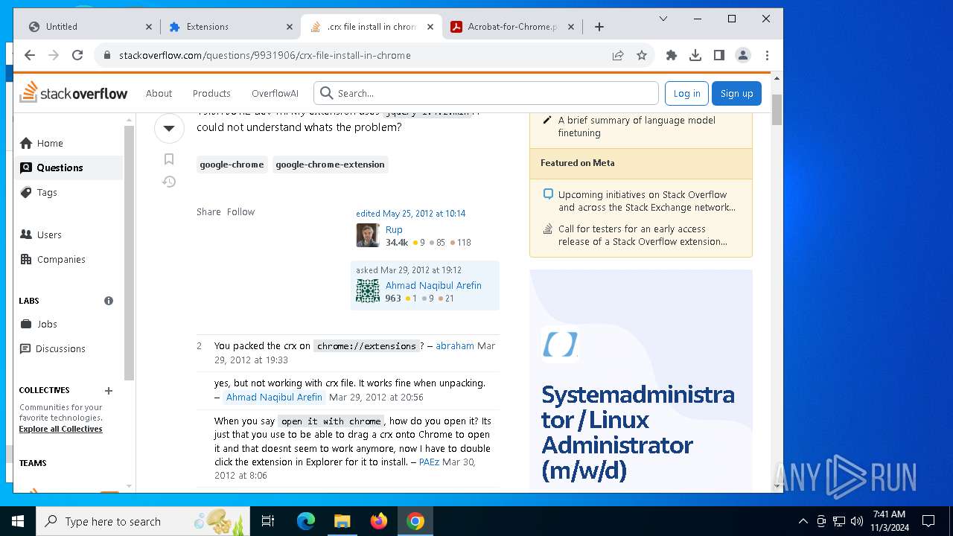This screenshot has width=953, height=536.
Task: Click the Share link under the question
Action: tap(208, 212)
